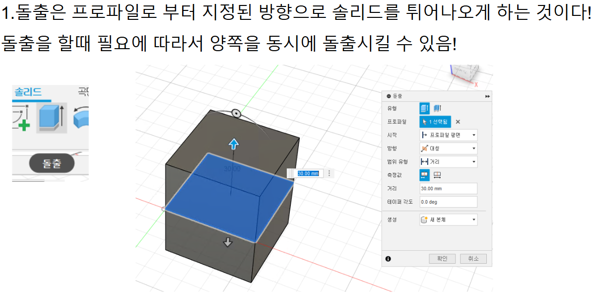Screen dimensions: 597x294
Task: Open the 방향 dropdown showing 대칭
Action: [x=449, y=148]
